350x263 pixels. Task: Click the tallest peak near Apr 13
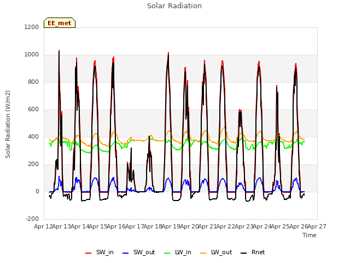[59, 51]
